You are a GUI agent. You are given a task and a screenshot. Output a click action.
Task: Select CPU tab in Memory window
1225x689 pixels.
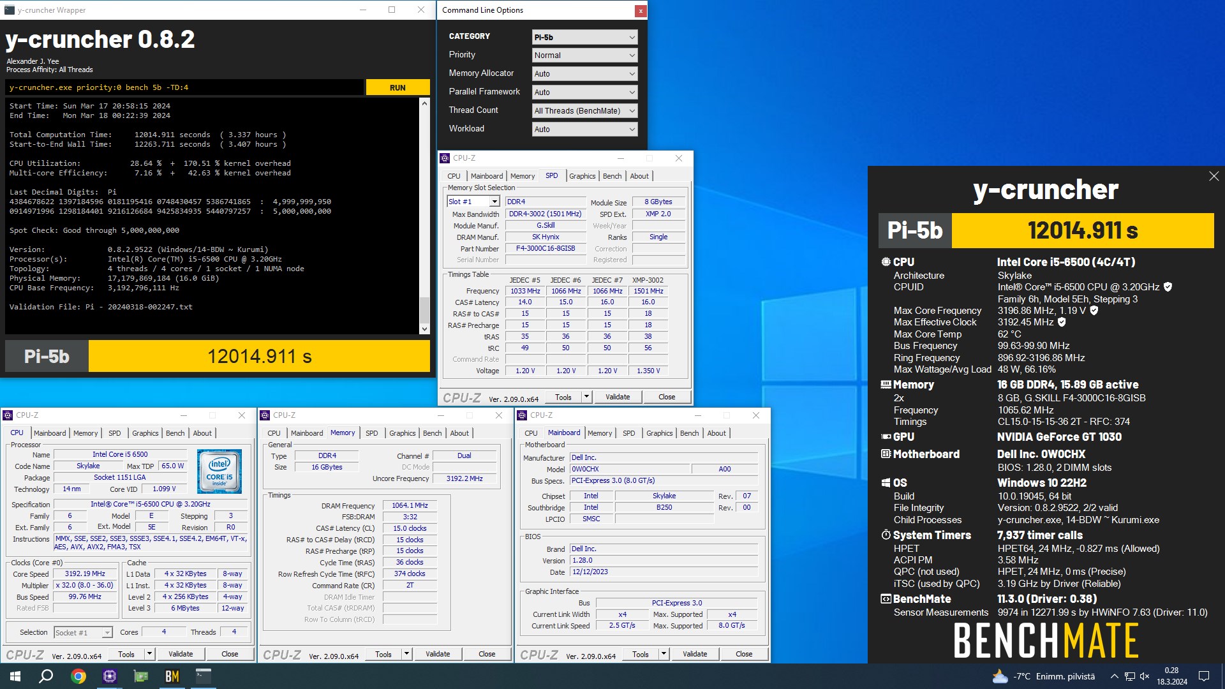point(274,433)
